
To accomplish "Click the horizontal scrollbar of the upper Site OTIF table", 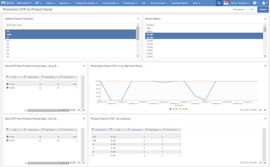I will click(x=48, y=110).
